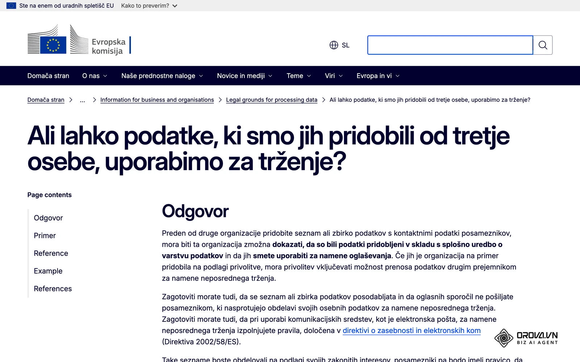This screenshot has height=362, width=580.
Task: Click the globe language icon
Action: click(334, 45)
